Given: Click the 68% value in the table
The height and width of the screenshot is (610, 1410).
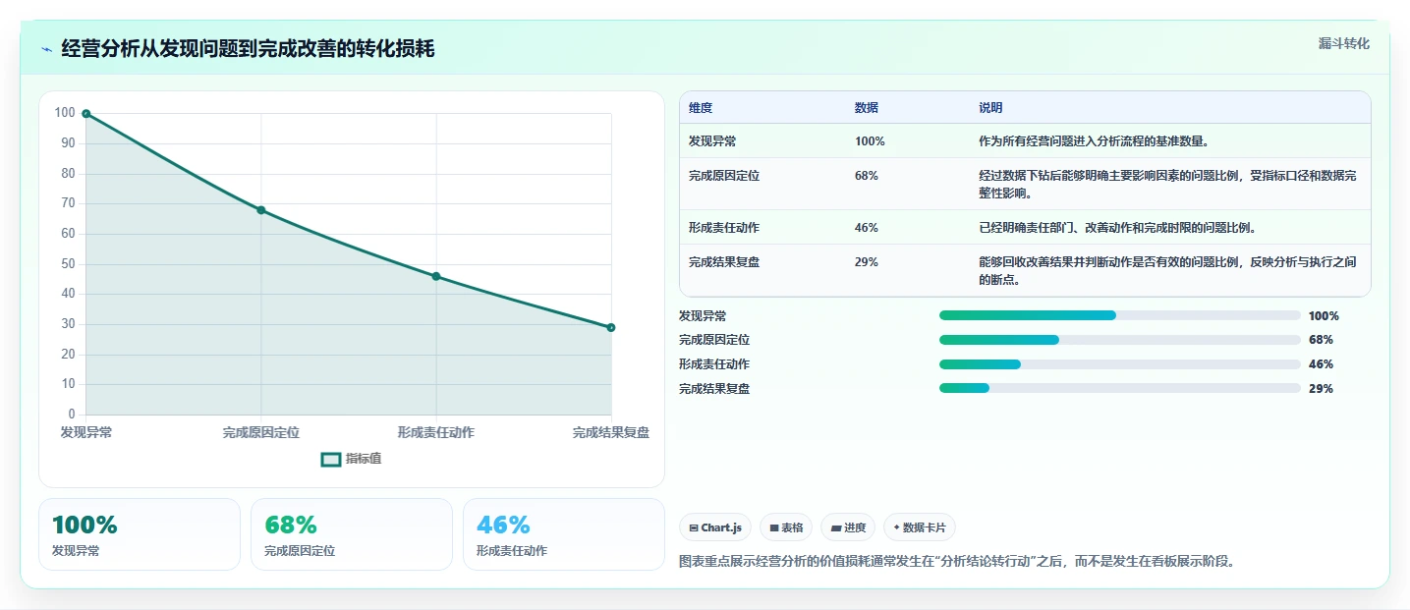Looking at the screenshot, I should (x=867, y=176).
